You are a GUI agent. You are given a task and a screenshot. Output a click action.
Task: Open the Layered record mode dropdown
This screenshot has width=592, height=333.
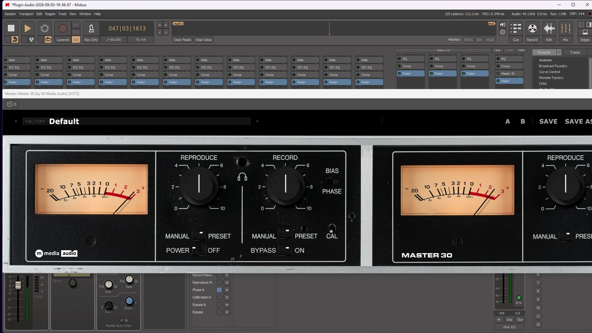pos(63,39)
